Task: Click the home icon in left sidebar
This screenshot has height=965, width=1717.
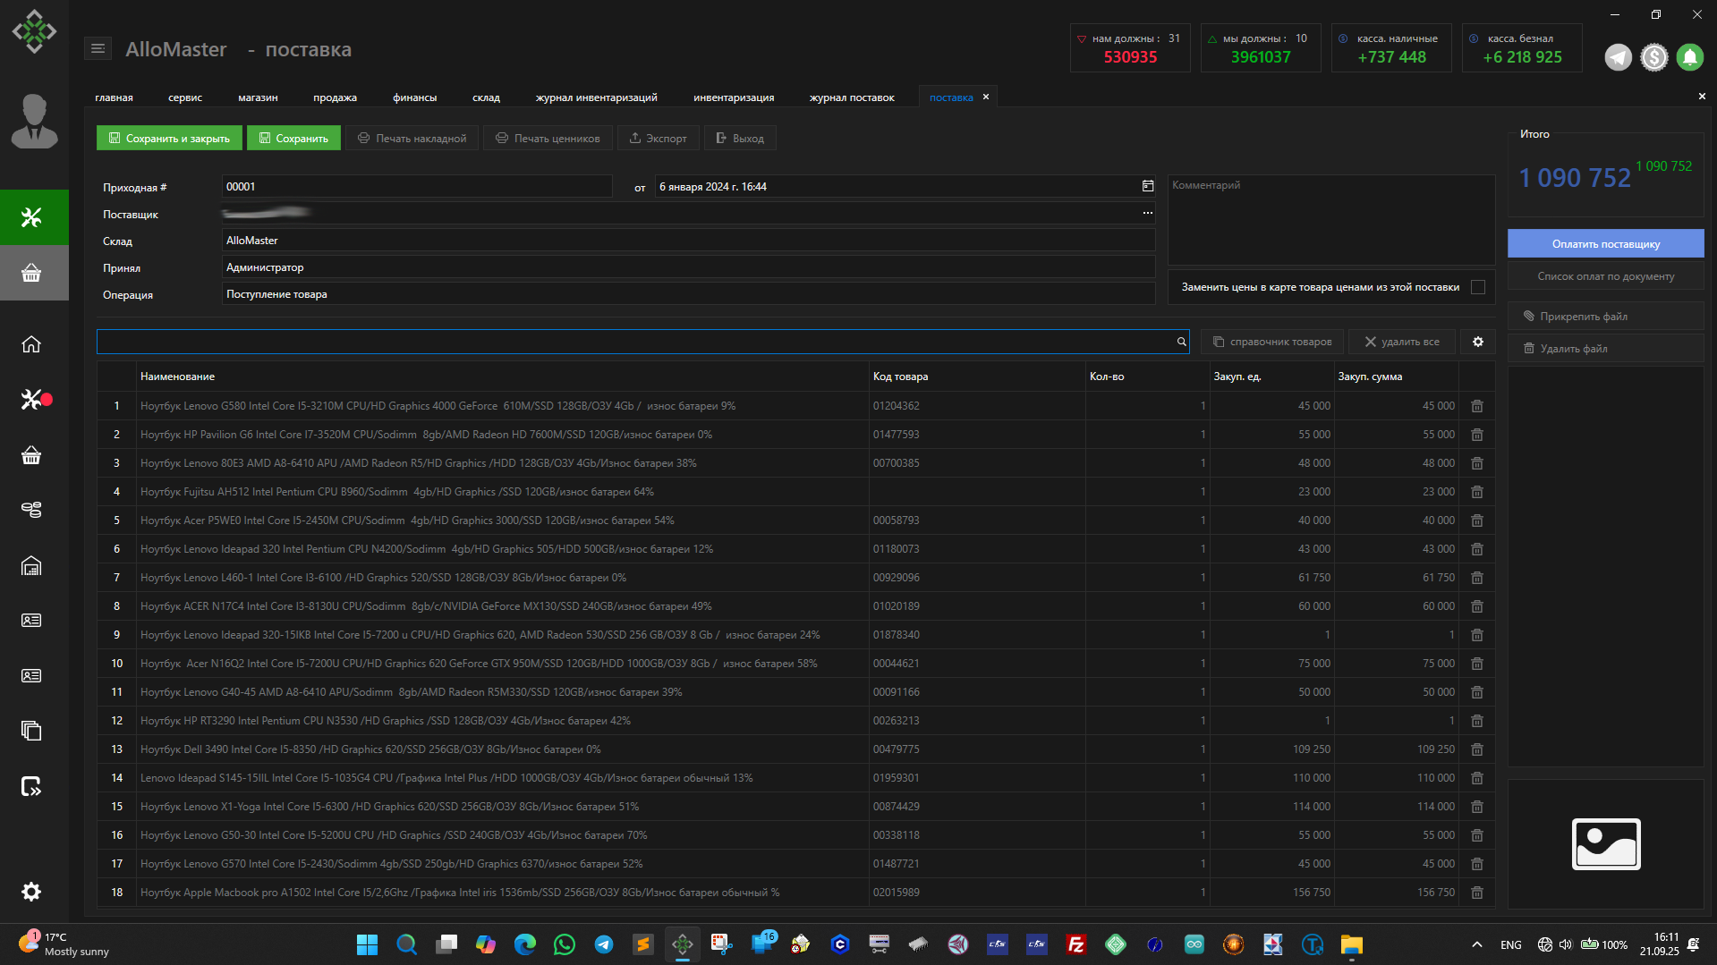Action: pos(31,344)
